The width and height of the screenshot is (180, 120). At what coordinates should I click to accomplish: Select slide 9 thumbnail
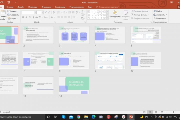110,60
